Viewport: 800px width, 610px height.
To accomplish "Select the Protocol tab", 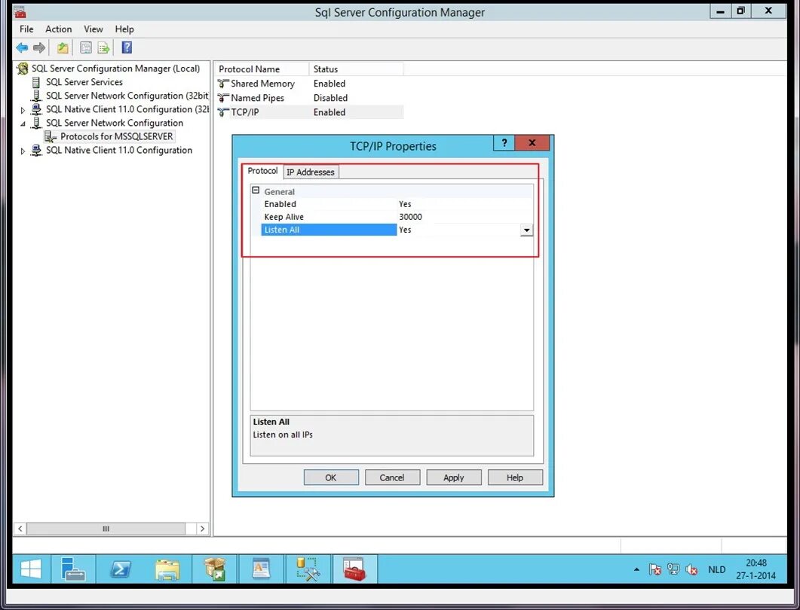I will 262,171.
